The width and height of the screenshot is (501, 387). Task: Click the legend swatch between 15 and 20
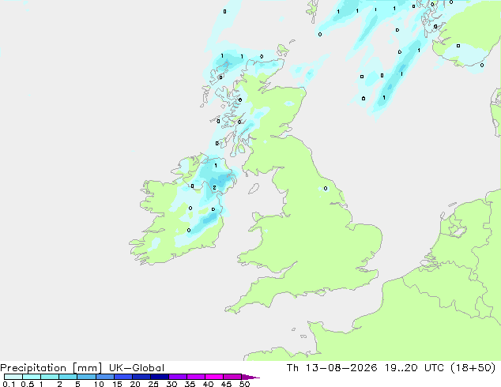(x=122, y=377)
